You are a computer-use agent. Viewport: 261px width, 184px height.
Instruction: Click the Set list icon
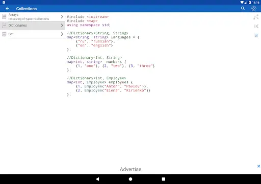[4, 34]
